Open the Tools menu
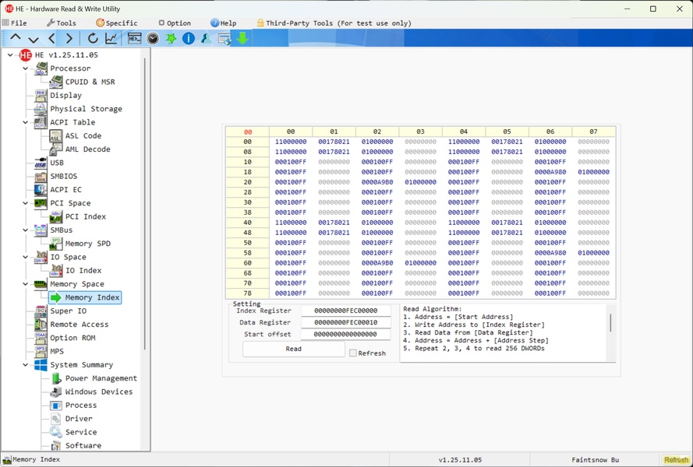Viewport: 693px width, 467px height. (61, 23)
